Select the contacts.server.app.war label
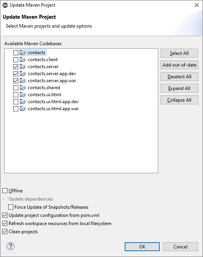203x257 pixels. [x=52, y=81]
